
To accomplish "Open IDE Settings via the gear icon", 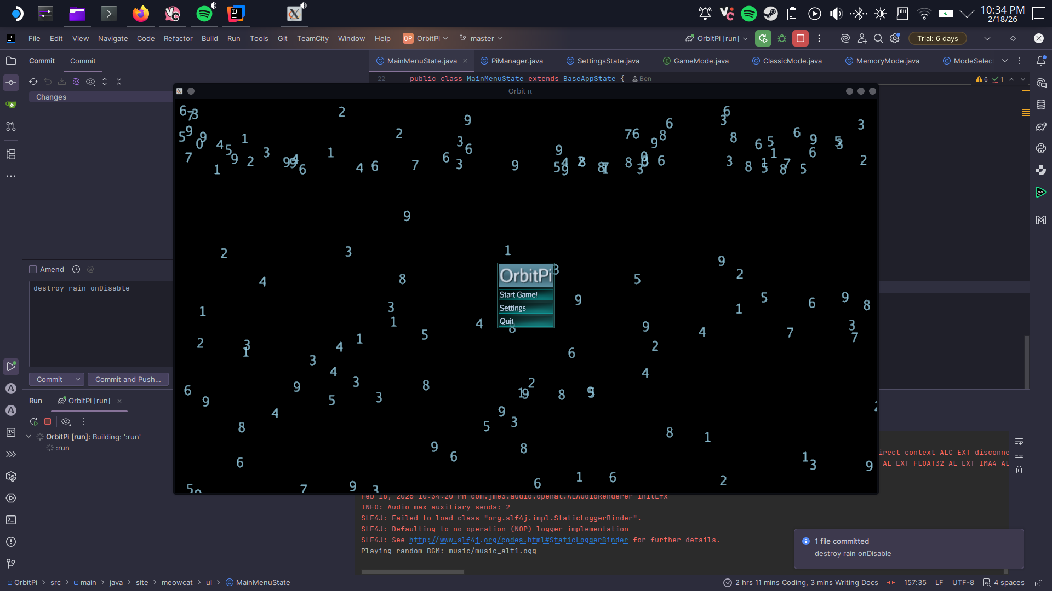I will click(x=895, y=38).
